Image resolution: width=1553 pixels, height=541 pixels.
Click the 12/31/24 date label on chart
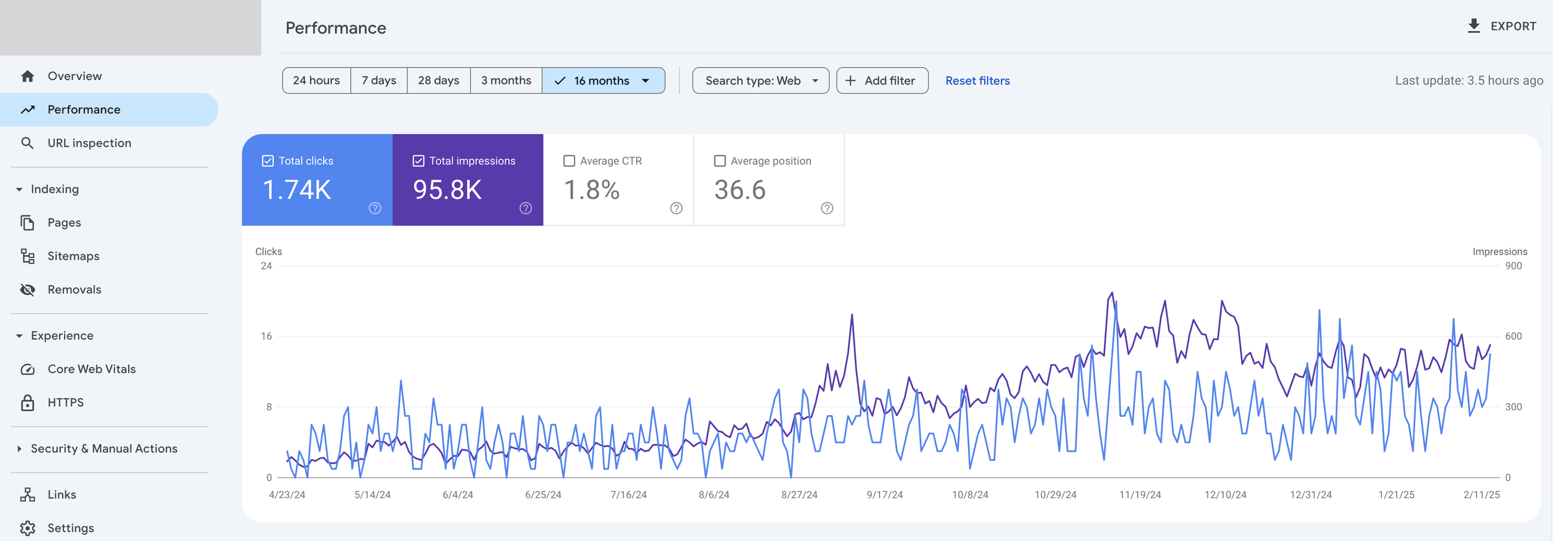pos(1311,495)
